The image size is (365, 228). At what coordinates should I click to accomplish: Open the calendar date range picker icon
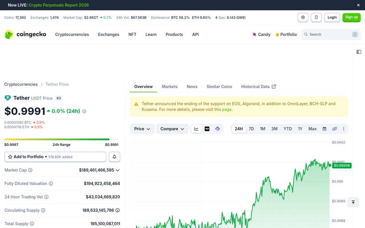[x=324, y=129]
